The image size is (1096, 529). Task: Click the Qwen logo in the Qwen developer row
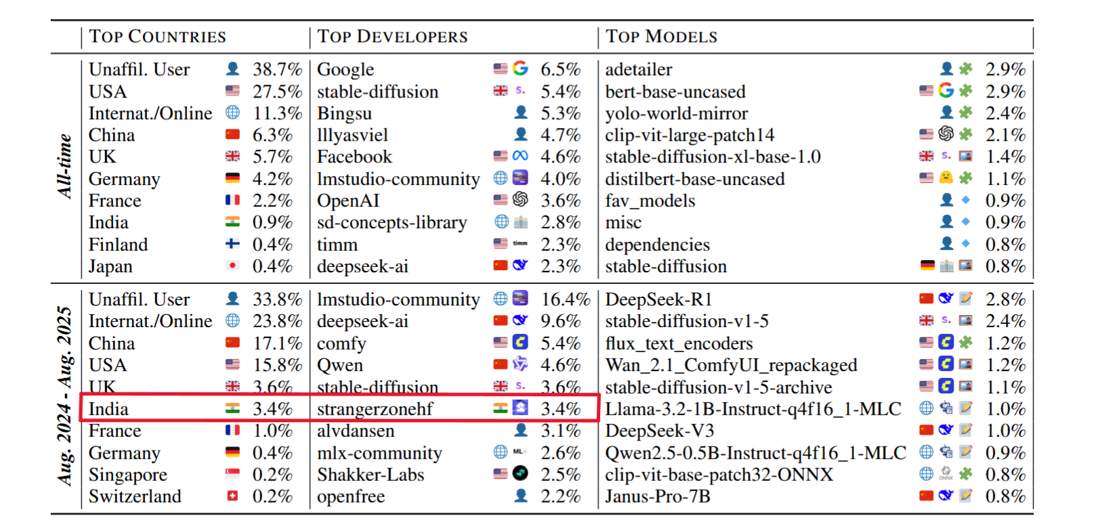(520, 364)
